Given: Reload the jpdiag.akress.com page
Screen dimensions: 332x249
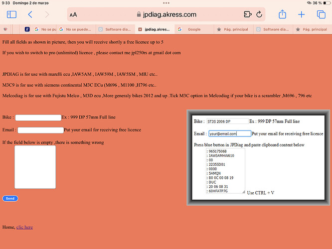Looking at the screenshot, I should 259,14.
